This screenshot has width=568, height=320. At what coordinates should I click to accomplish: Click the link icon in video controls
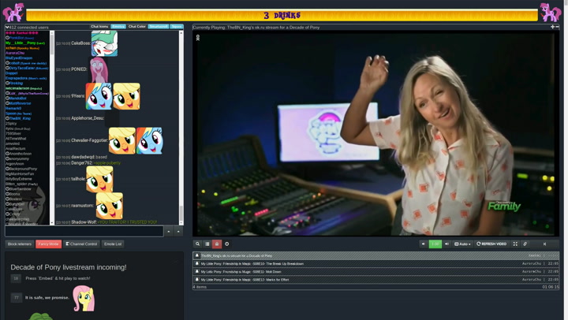click(525, 244)
